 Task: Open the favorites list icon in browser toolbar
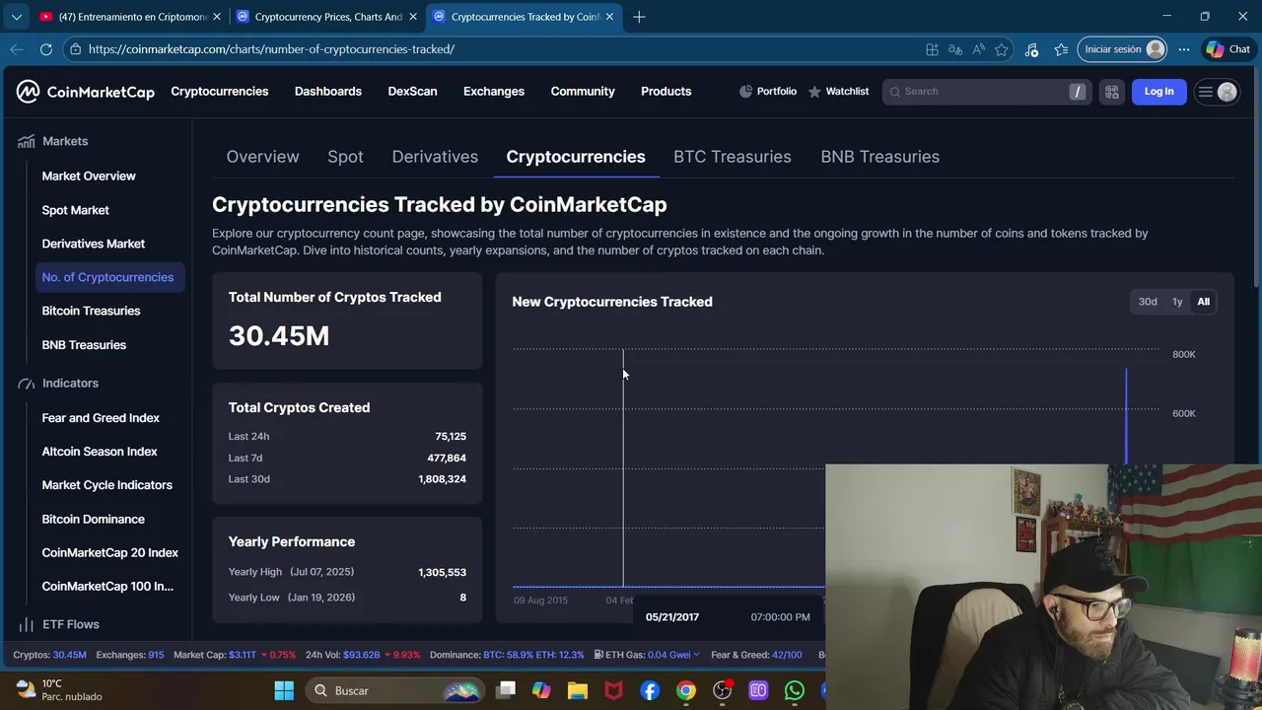click(x=1061, y=49)
